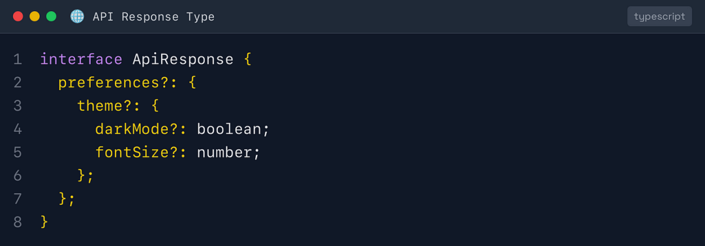Click the API Response Type title
Screen dimensions: 705x246
click(x=154, y=17)
